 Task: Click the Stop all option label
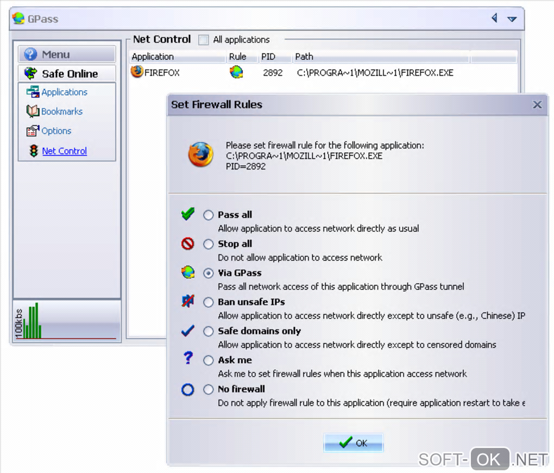coord(235,244)
